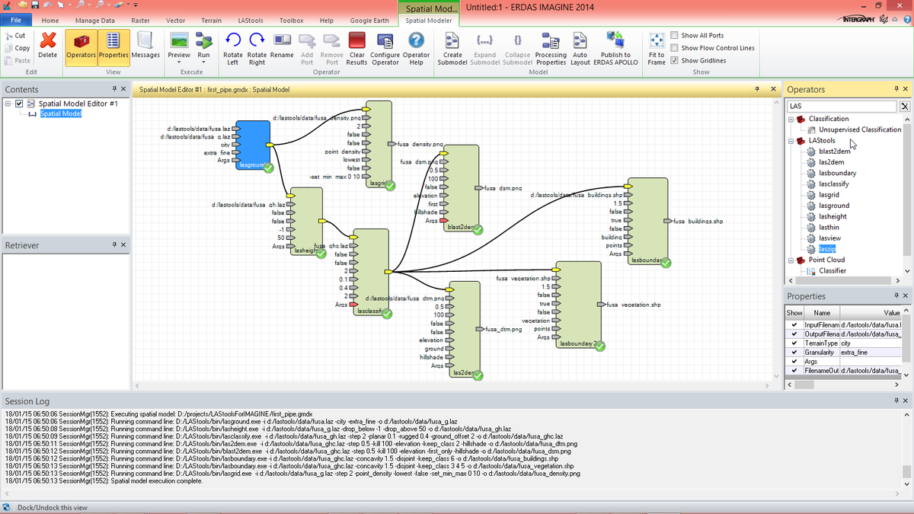Select lasboundary in operators list

point(837,173)
